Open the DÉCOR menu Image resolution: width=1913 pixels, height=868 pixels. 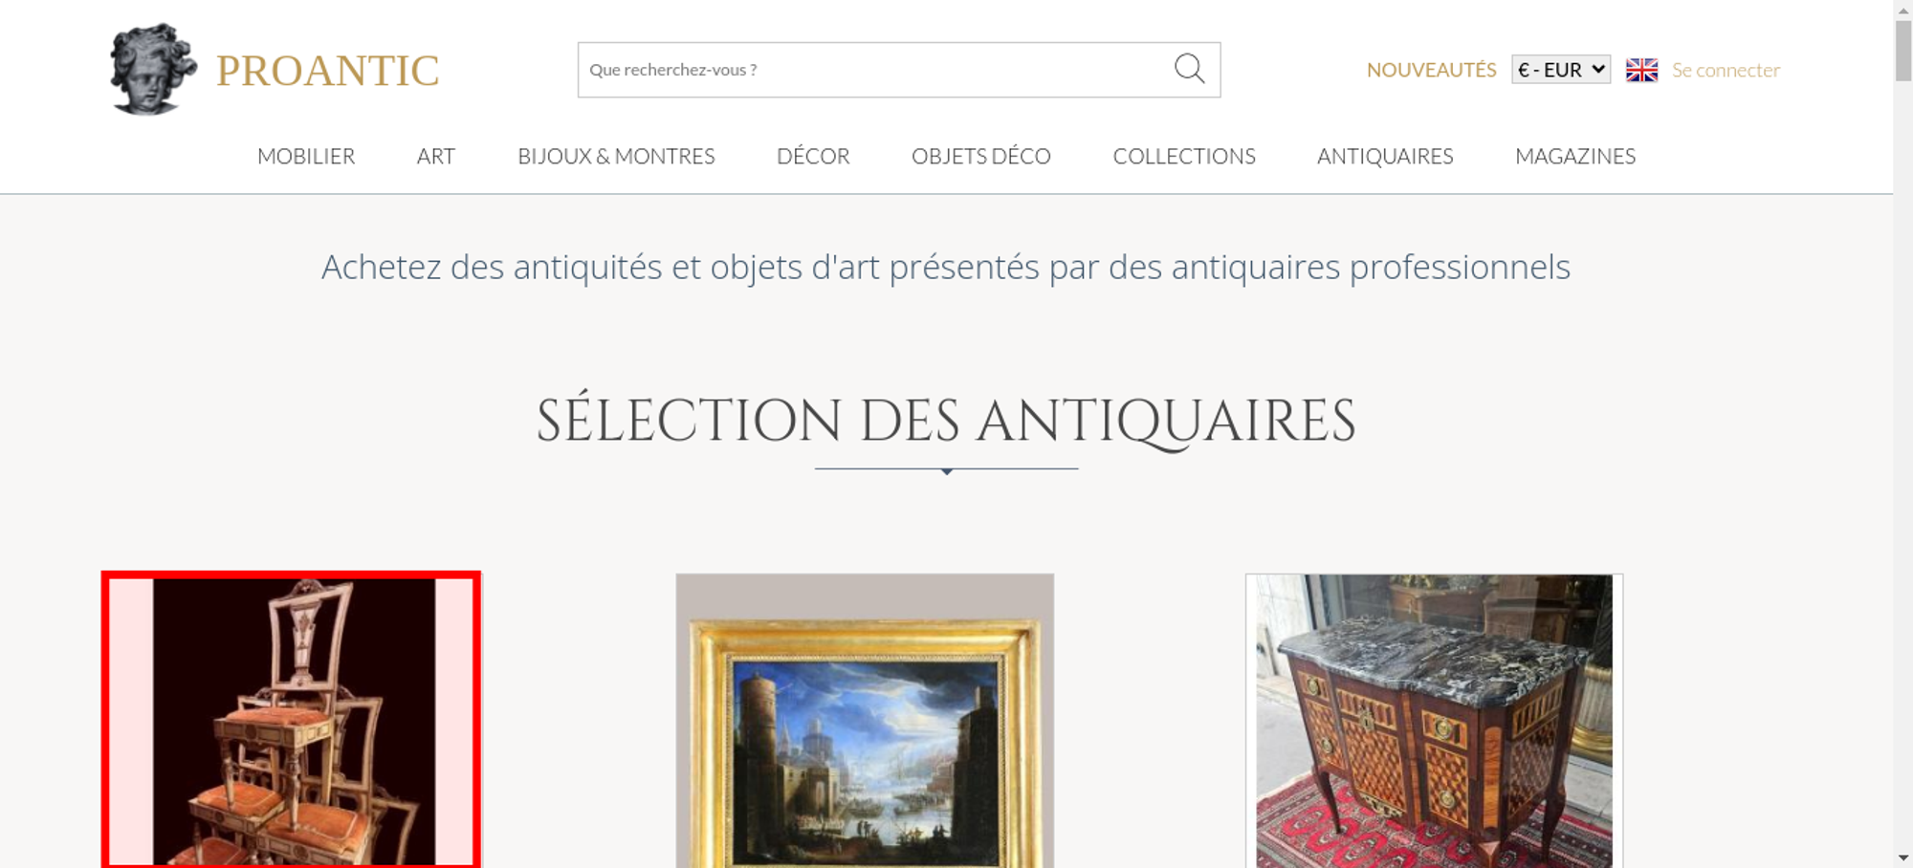click(813, 156)
